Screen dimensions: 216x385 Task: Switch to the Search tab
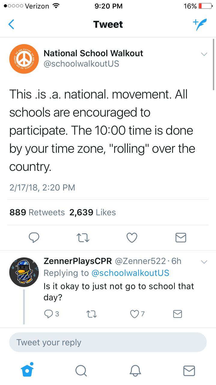coord(81,371)
